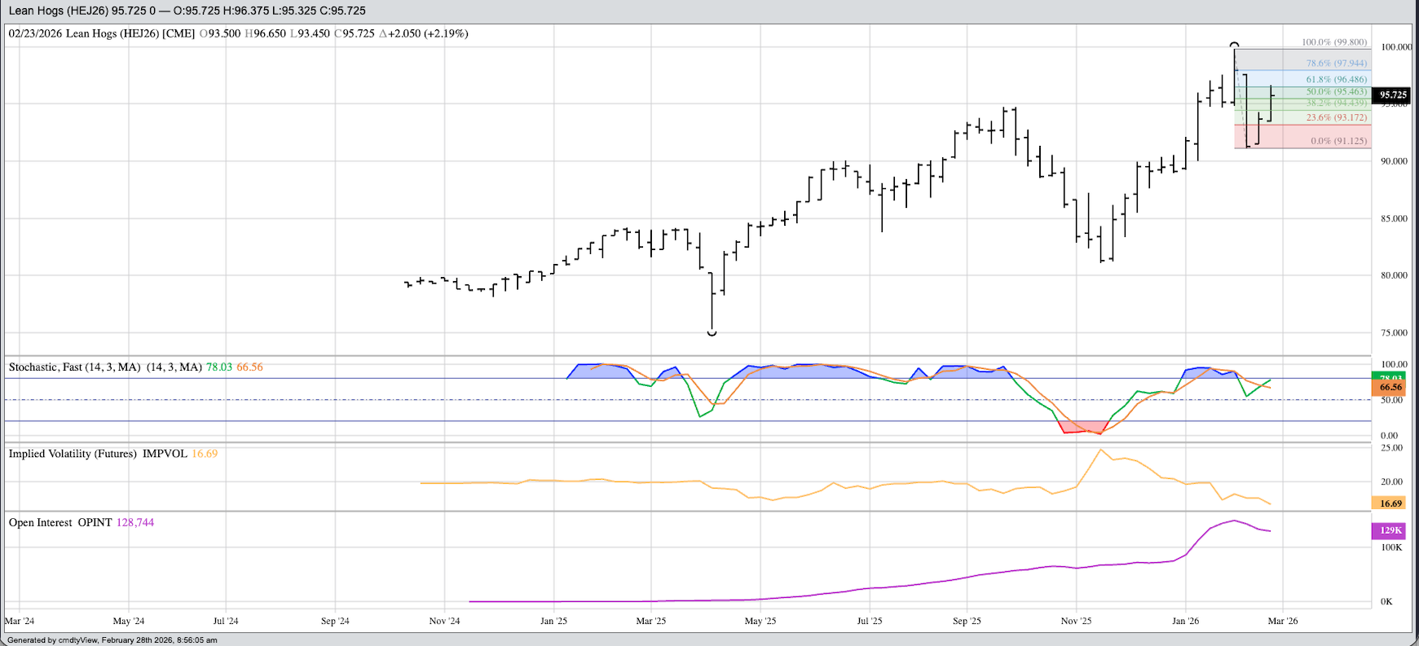Select the 16.69 implied volatility axis tag
The height and width of the screenshot is (646, 1419).
1390,503
